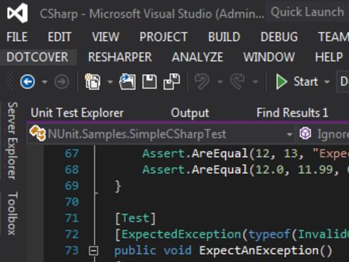Image resolution: width=349 pixels, height=262 pixels.
Task: Open the DOTCOVER menu
Action: [x=38, y=57]
